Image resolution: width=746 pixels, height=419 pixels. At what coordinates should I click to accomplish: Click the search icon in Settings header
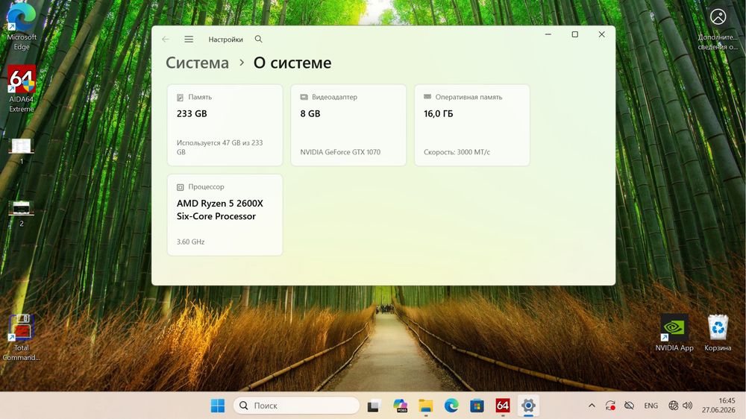pyautogui.click(x=258, y=39)
